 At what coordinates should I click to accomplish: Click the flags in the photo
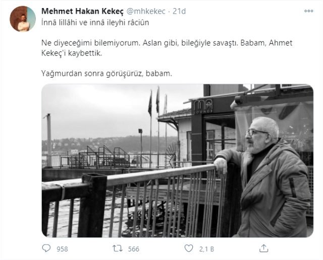(x=157, y=102)
